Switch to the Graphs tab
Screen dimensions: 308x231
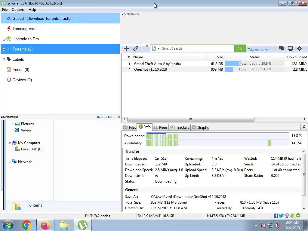coord(200,127)
